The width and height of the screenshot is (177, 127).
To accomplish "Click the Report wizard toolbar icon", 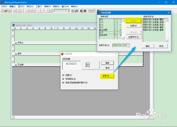I will (x=85, y=11).
